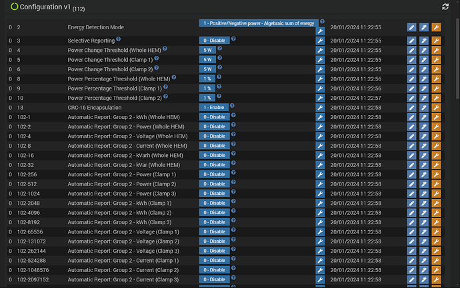460x288 pixels.
Task: Open '0 - Disable' value for Selective Reporting
Action: (x=213, y=41)
